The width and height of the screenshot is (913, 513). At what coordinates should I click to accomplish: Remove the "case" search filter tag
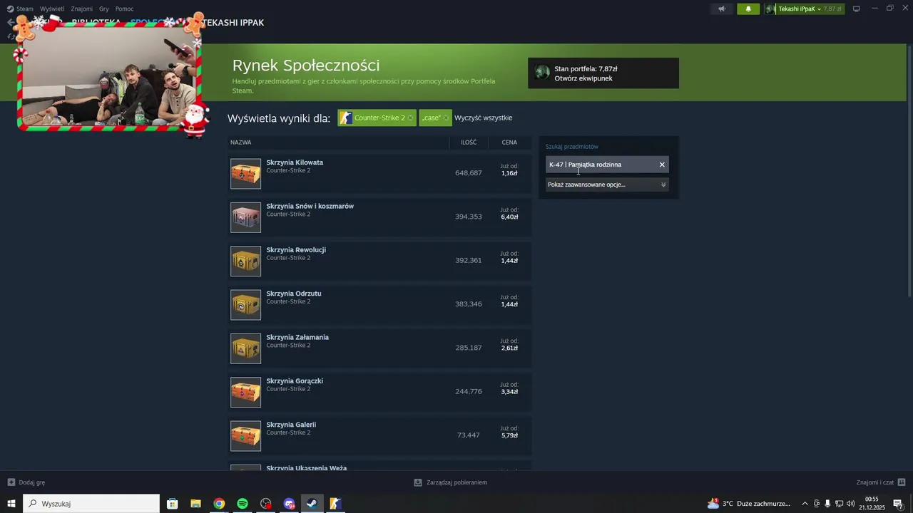tap(446, 118)
